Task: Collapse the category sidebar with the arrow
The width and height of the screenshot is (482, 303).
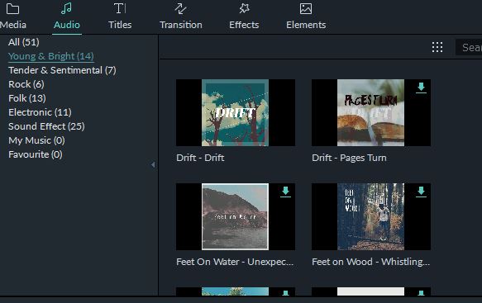Action: (153, 164)
